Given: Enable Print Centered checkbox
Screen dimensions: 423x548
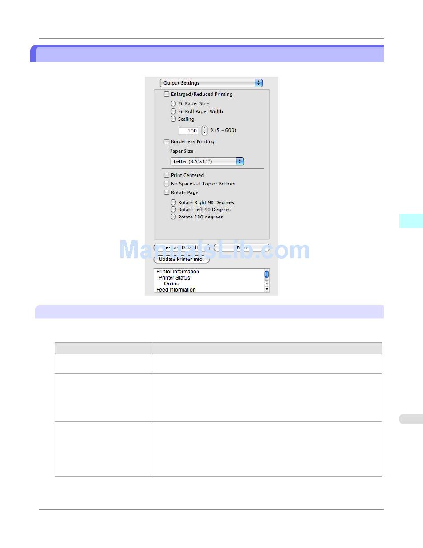Looking at the screenshot, I should (x=167, y=175).
